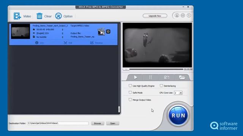Expand the No Subtitle selector
This screenshot has width=243, height=136.
tap(62, 37)
